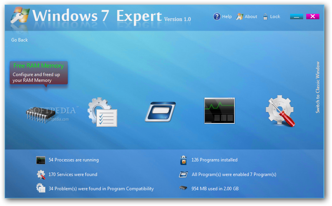The image size is (332, 206).
Task: Open the About link
Action: pyautogui.click(x=251, y=17)
